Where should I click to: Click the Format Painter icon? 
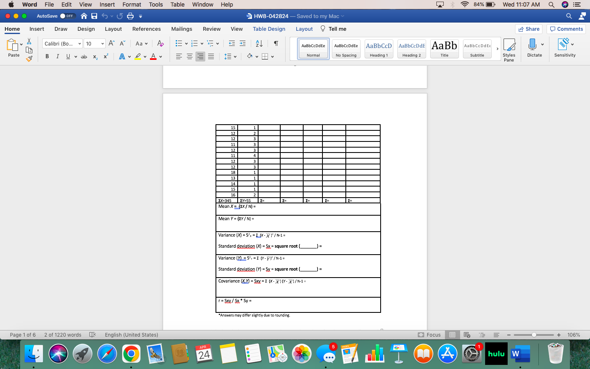pyautogui.click(x=29, y=58)
